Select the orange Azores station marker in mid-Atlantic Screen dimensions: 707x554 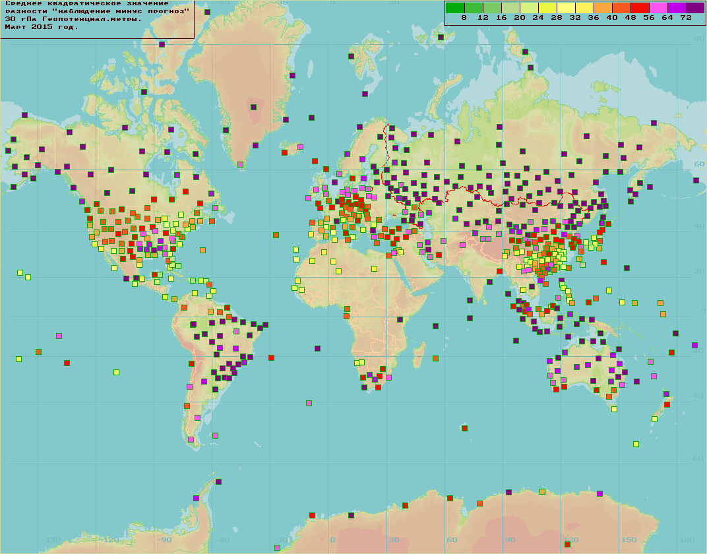click(276, 235)
